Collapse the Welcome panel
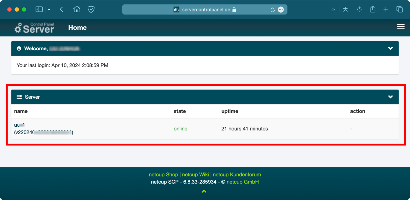Viewport: 410px width, 200px height. [x=390, y=48]
